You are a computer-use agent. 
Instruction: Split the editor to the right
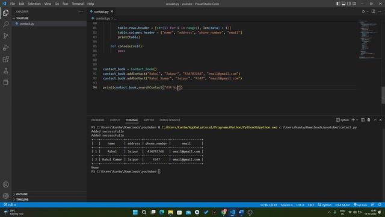click(373, 11)
